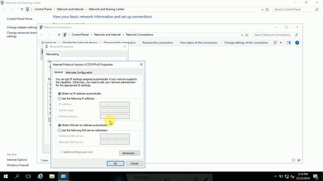Show hidden system tray icons
The width and height of the screenshot is (323, 181).
276,176
